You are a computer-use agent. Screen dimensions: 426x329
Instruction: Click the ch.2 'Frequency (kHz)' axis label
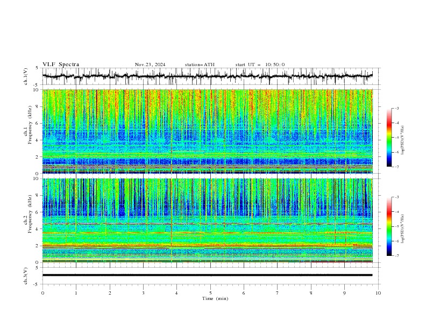click(30, 214)
